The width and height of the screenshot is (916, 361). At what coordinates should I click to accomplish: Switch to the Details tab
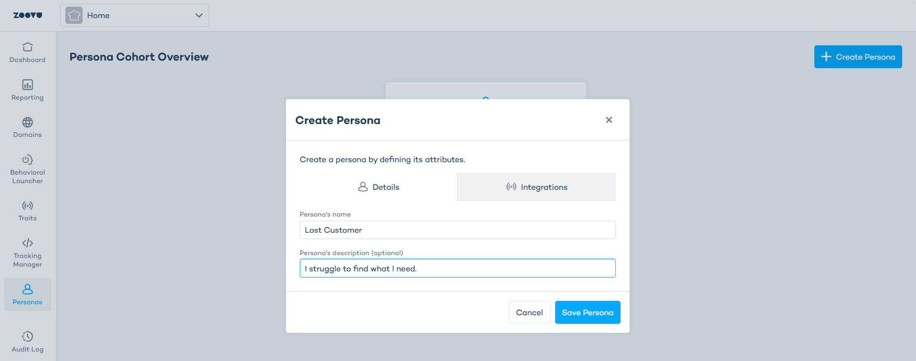point(379,187)
